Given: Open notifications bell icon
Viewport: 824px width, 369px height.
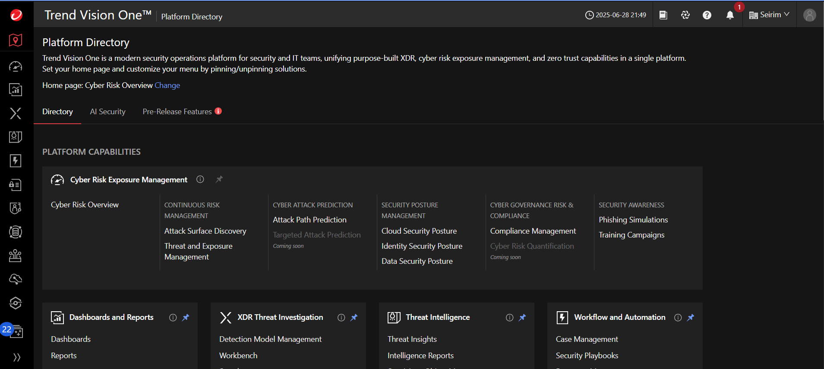Looking at the screenshot, I should [730, 15].
